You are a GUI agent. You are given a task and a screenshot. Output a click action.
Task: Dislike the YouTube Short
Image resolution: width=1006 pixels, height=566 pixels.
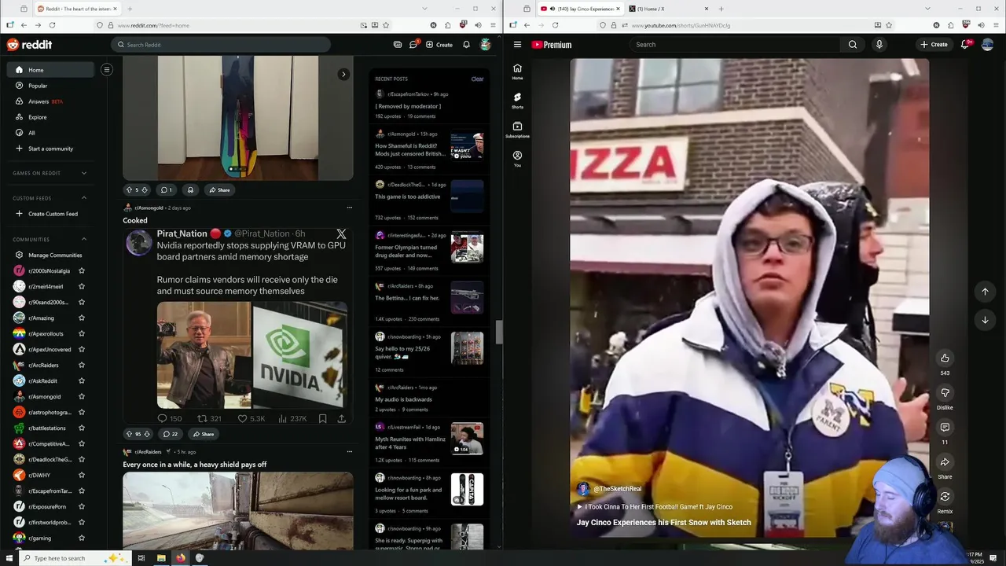point(945,393)
